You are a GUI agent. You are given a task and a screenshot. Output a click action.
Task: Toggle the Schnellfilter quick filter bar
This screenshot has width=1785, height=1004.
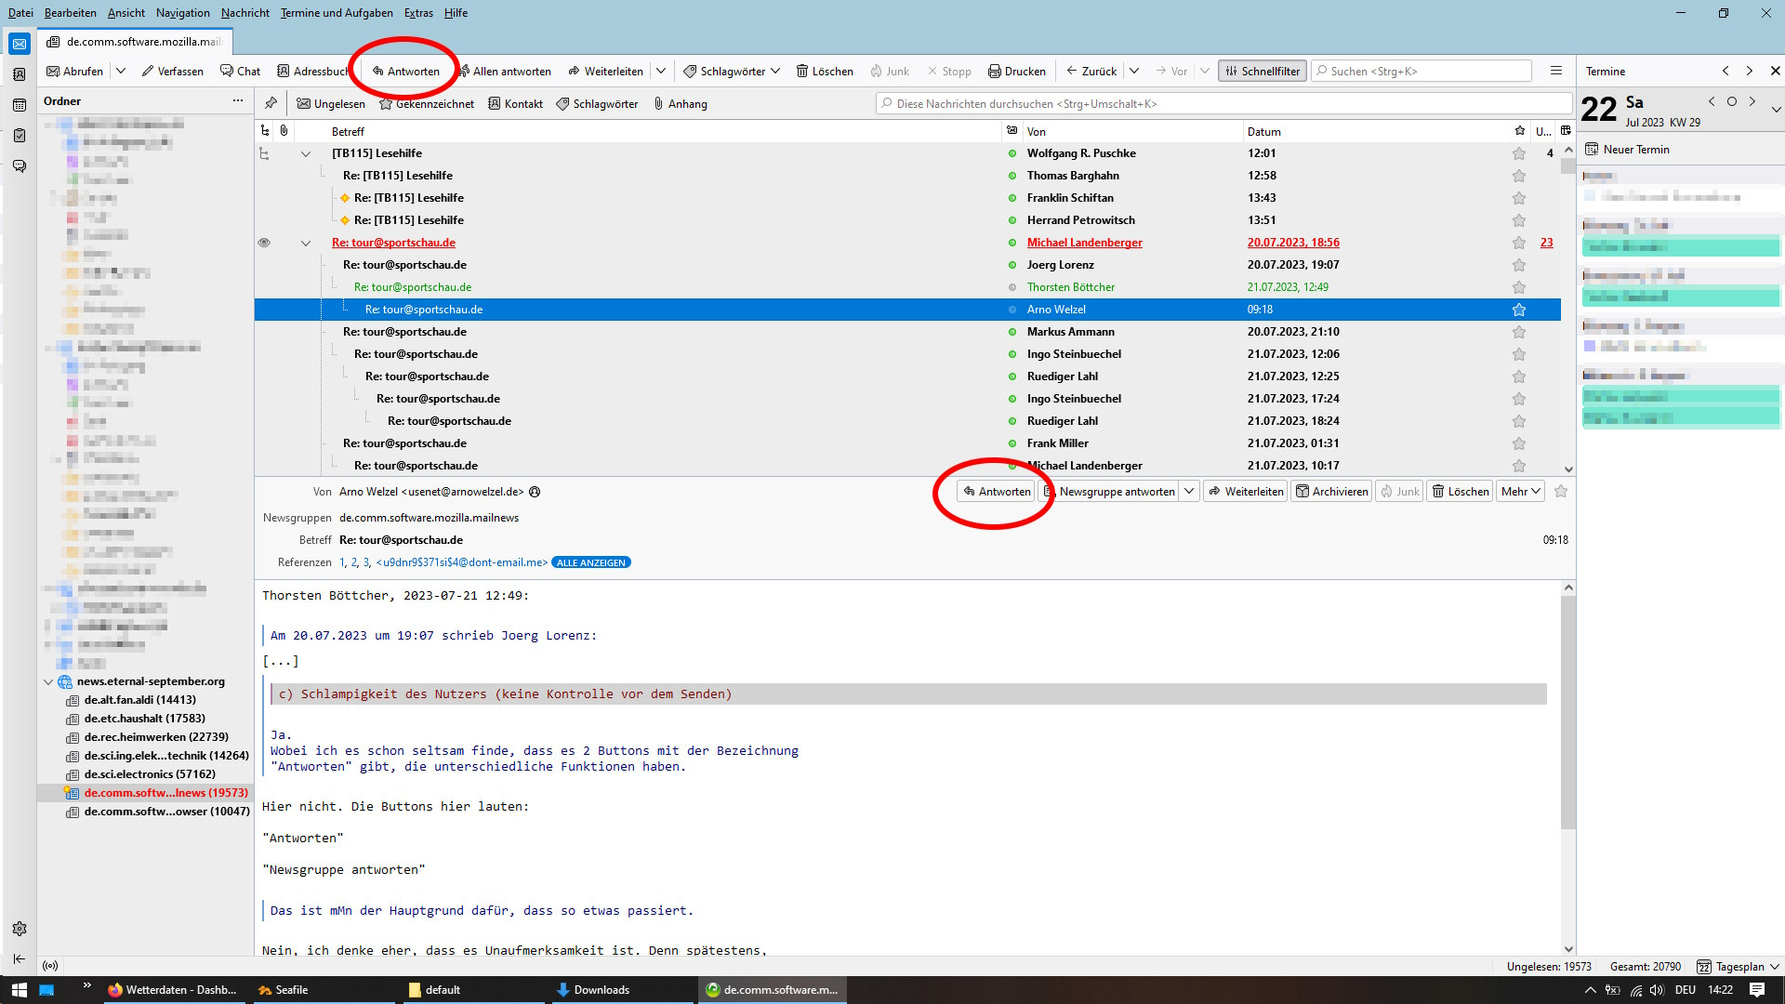1262,72
